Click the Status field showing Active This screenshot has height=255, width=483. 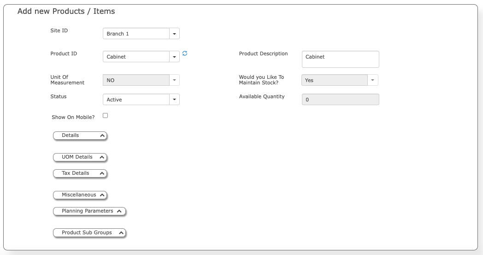click(x=136, y=100)
